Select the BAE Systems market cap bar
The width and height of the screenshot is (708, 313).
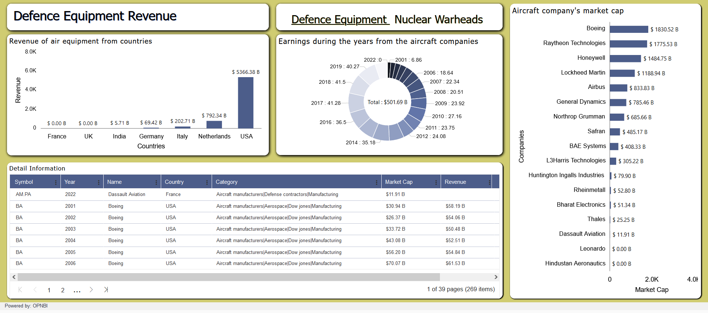pos(614,147)
